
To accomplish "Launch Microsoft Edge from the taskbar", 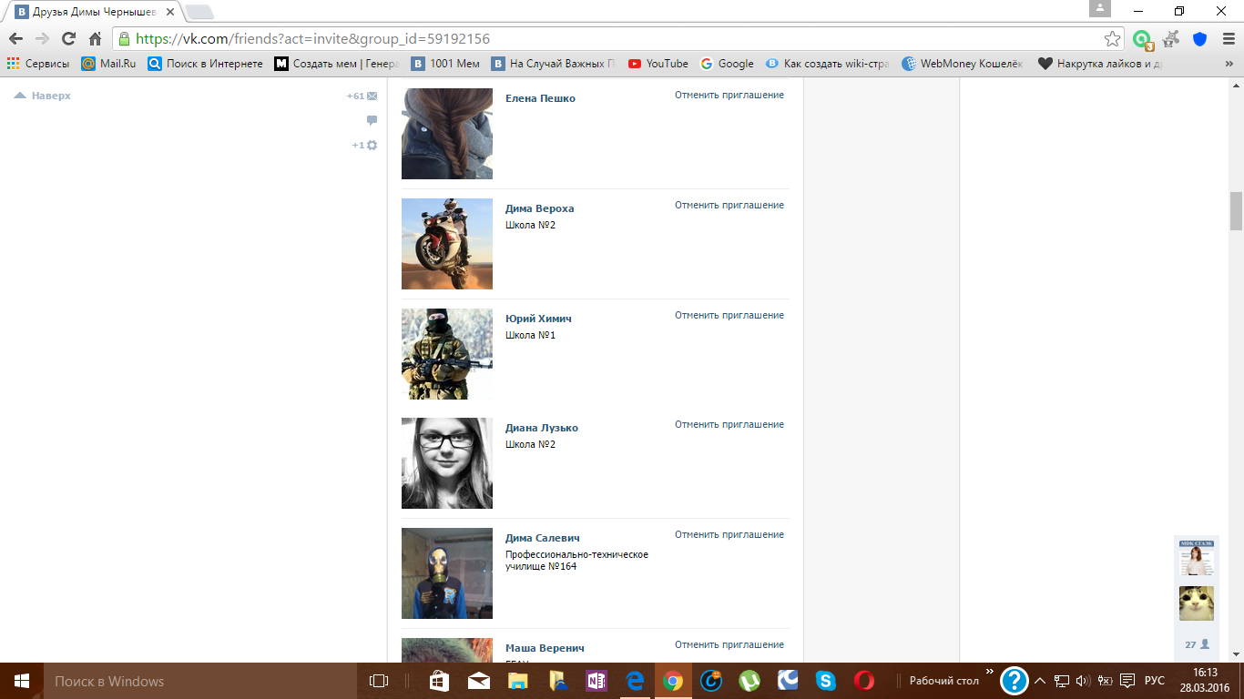I will coord(635,681).
